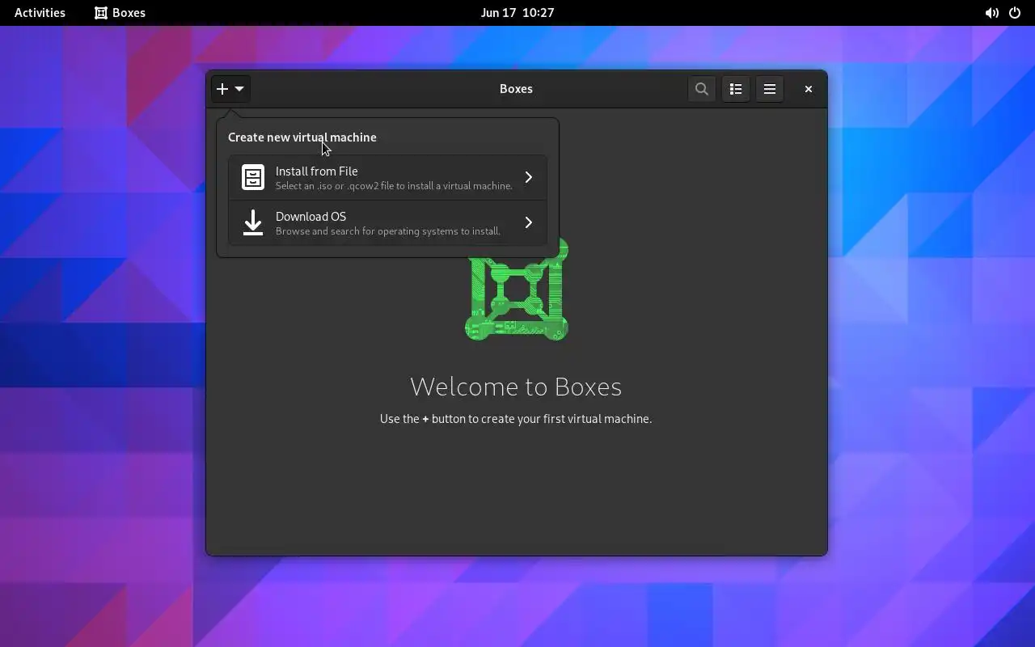Open the search in Boxes header
The width and height of the screenshot is (1035, 647).
tap(702, 89)
